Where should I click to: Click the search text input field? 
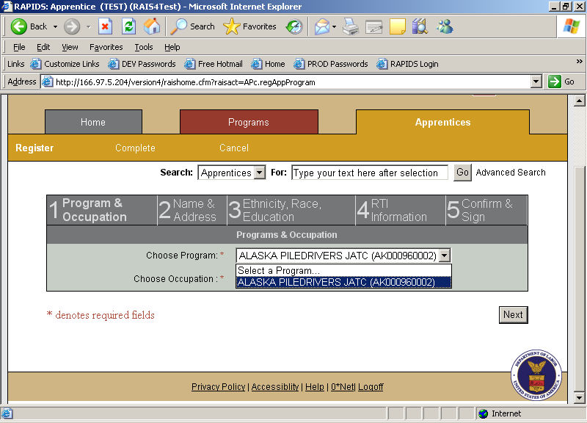coord(370,173)
